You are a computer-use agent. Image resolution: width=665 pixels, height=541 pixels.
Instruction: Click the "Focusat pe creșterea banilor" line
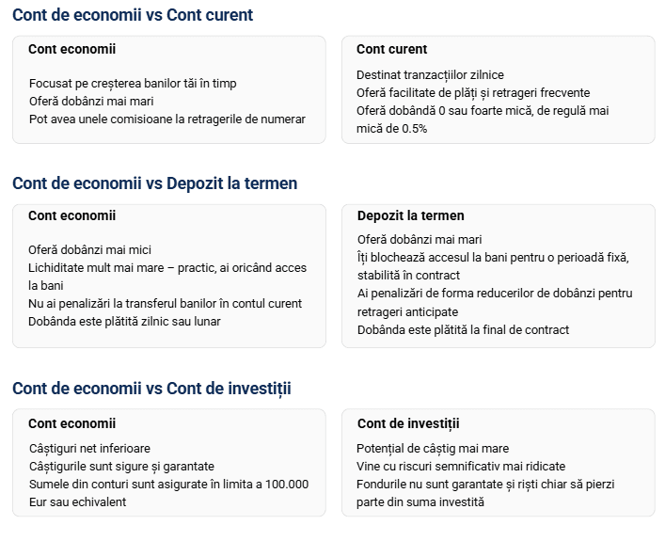coord(133,83)
